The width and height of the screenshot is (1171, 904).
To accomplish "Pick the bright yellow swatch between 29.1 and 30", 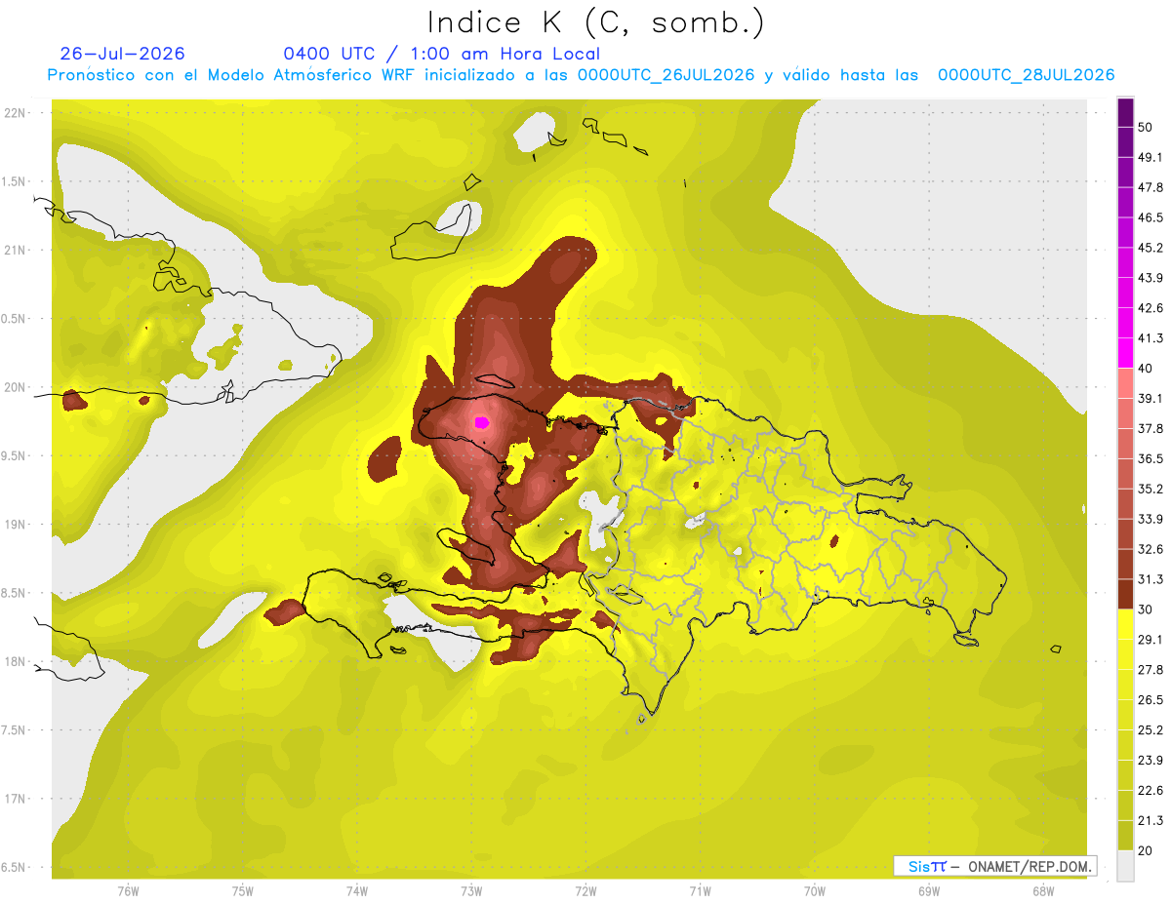I will pos(1125,624).
